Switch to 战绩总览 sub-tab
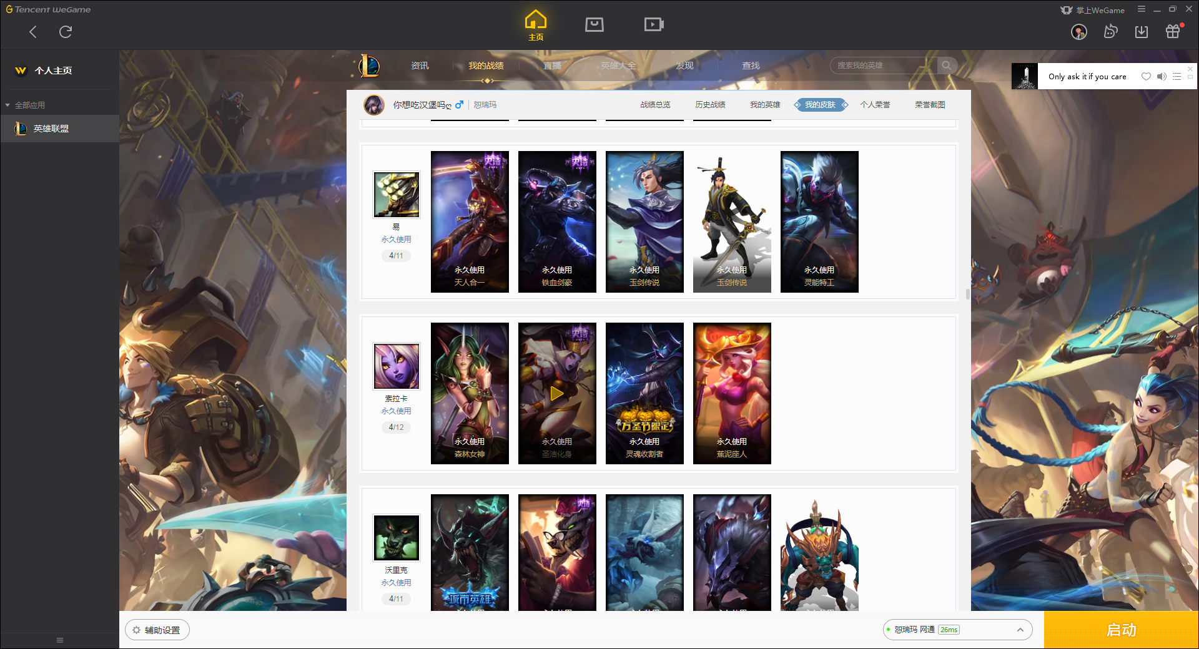This screenshot has width=1199, height=649. [x=655, y=105]
